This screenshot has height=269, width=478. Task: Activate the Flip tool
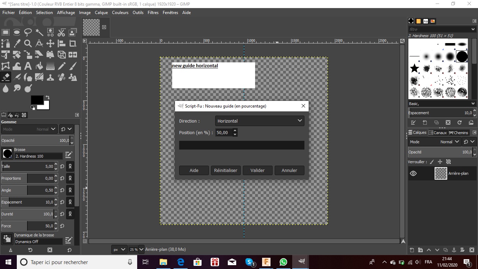[73, 55]
